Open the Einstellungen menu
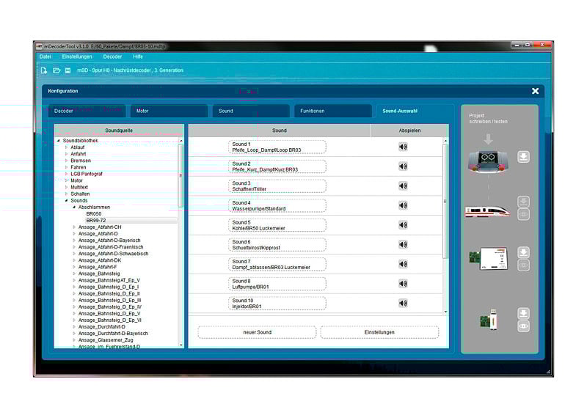587x418 pixels. (77, 56)
